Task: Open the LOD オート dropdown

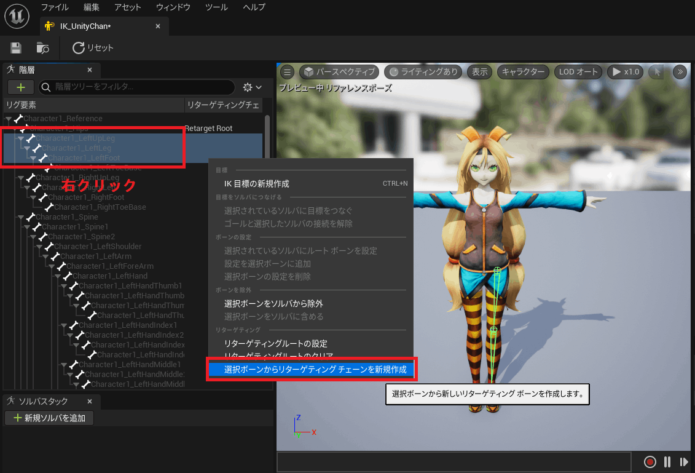Action: pos(578,72)
